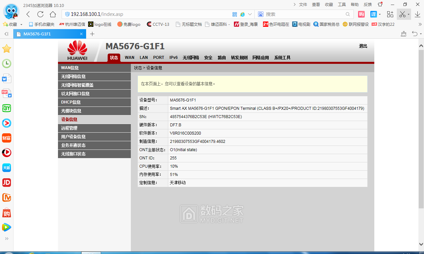Click the Baidu paw search engine selector
424x254 pixels.
pos(261,14)
